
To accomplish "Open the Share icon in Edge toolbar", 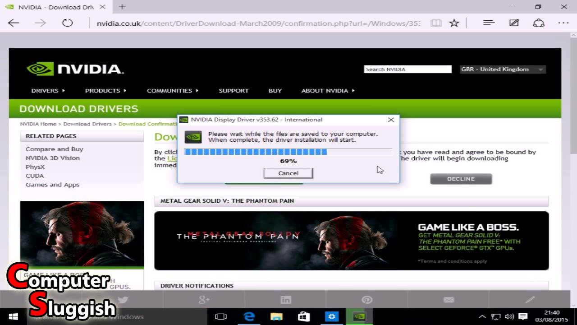I will click(539, 23).
